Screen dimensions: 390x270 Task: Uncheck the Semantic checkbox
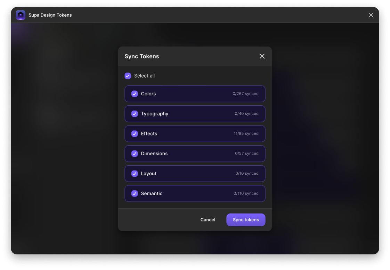pos(135,193)
